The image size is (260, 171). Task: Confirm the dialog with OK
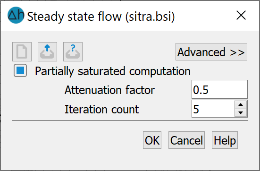tap(152, 140)
